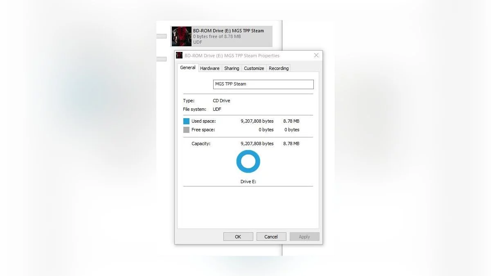Click the "UDF" file system value in dialog
Image resolution: width=491 pixels, height=276 pixels.
217,109
